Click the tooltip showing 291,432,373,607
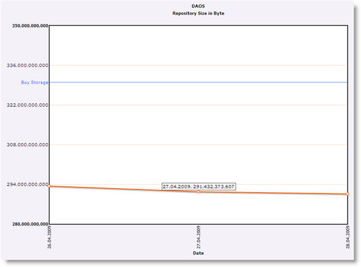Viewport: 361px width, 267px height. (199, 186)
